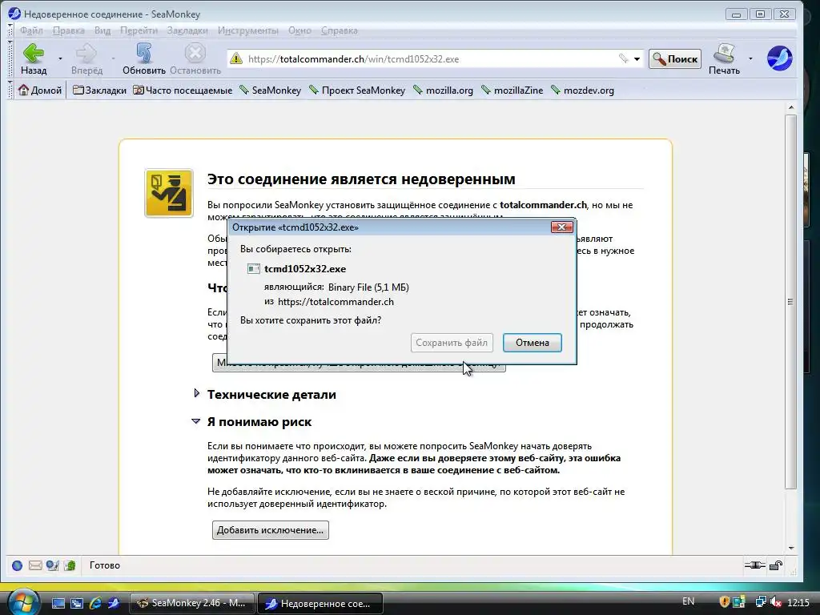Click the warning triangle in address bar
Screen dimensions: 820x615
236,58
